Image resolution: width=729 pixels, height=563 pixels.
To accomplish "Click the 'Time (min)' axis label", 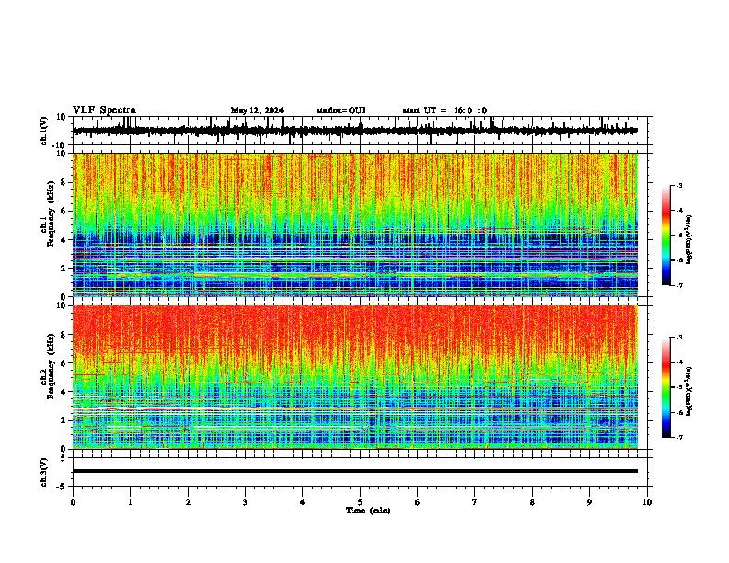I will (368, 511).
